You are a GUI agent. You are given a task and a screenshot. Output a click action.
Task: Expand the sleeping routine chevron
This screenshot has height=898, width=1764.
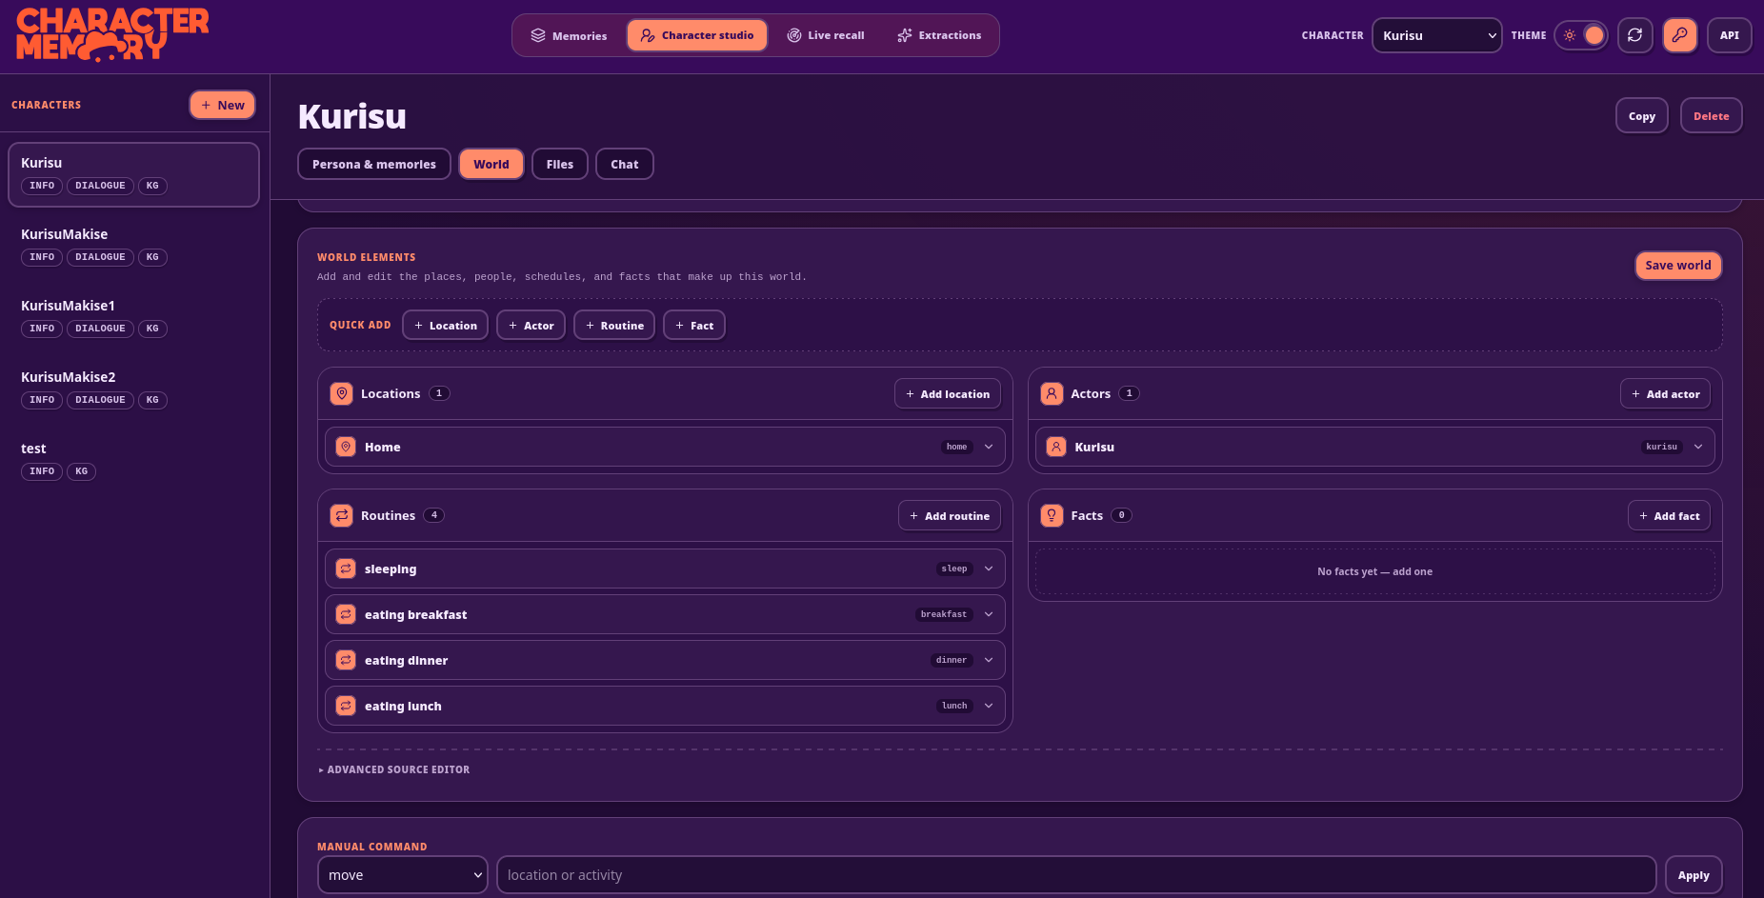(x=989, y=569)
